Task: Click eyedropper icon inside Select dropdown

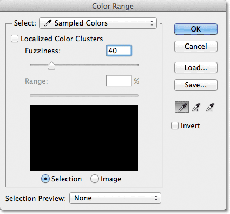Action: tap(48, 23)
